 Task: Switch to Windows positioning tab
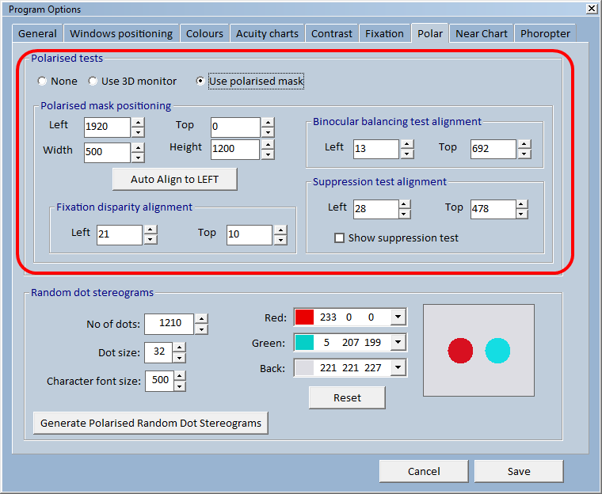[x=121, y=33]
